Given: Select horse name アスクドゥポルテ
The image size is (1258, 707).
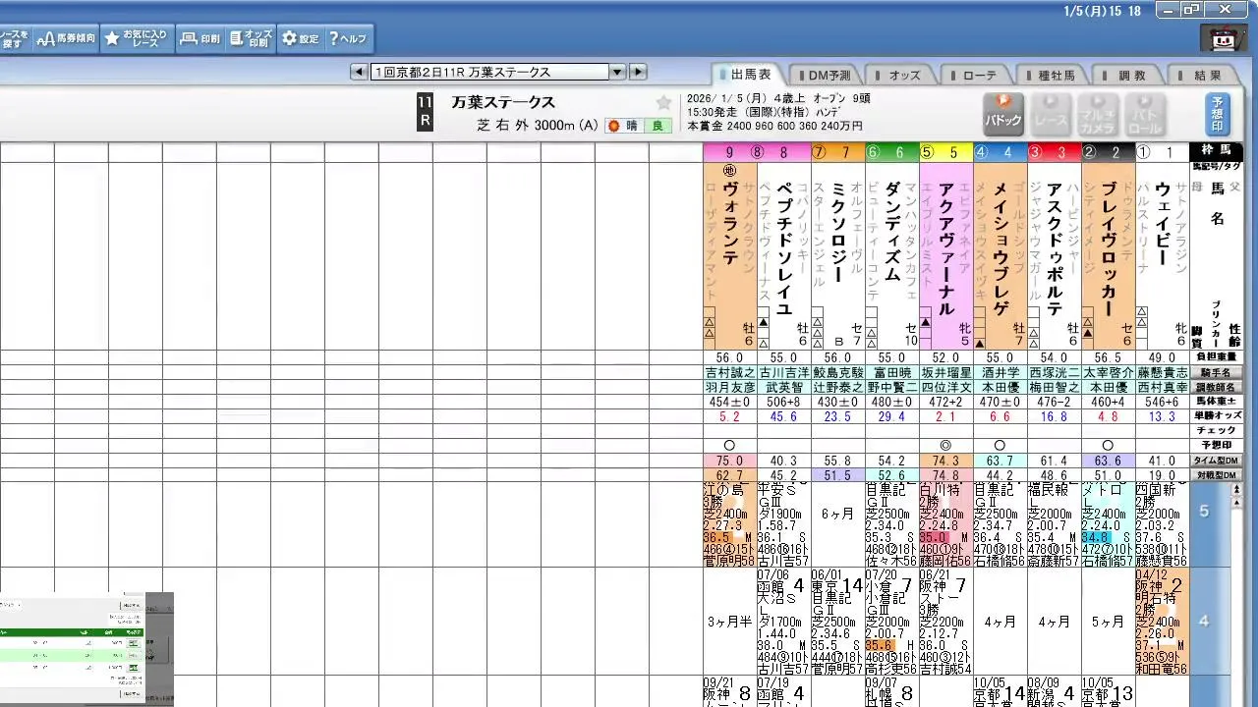Looking at the screenshot, I should [x=1054, y=247].
